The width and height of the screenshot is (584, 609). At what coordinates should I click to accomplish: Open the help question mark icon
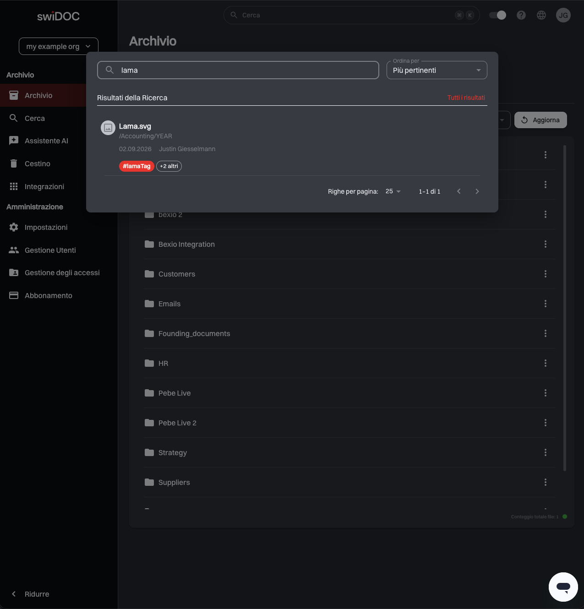(x=521, y=15)
